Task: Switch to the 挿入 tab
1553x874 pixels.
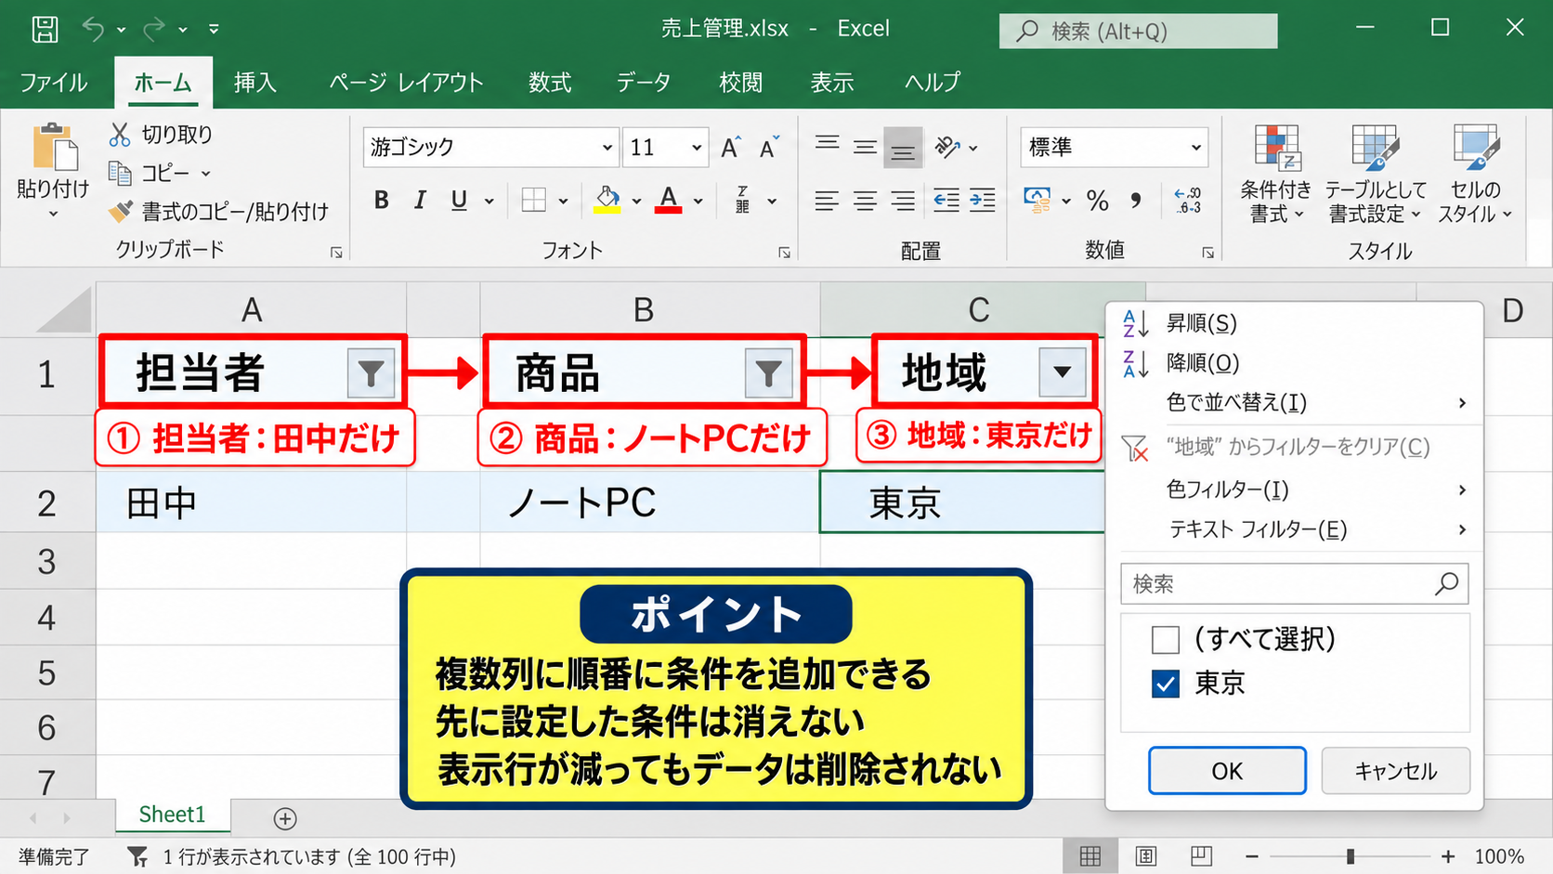Action: pos(255,83)
